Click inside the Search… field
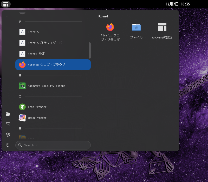208x182 pixels. tap(53, 145)
